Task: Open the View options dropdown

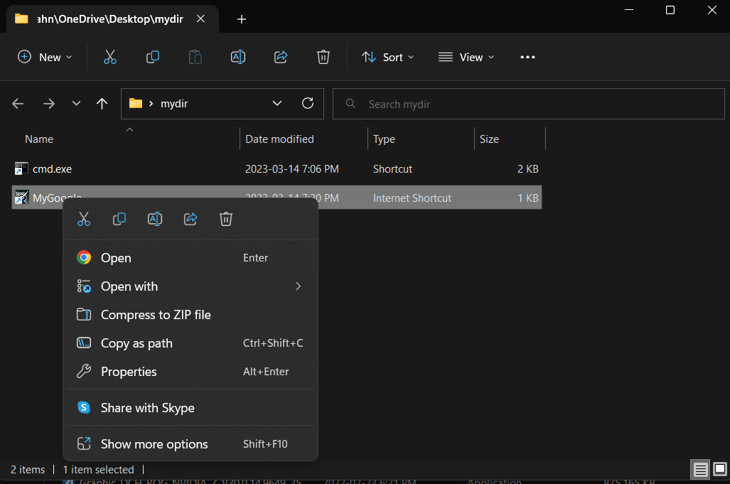Action: click(x=466, y=57)
